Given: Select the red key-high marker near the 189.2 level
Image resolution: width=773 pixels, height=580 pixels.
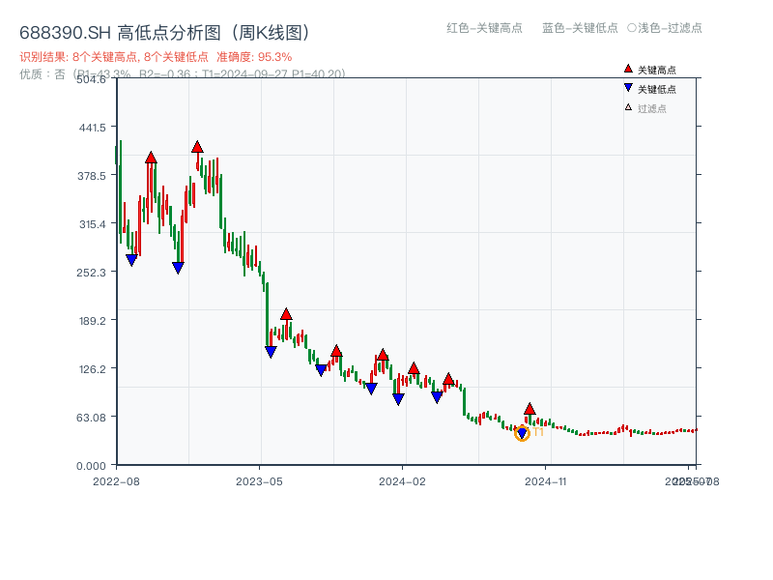Looking at the screenshot, I should coord(286,313).
